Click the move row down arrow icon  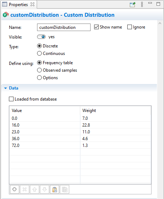click(45, 189)
